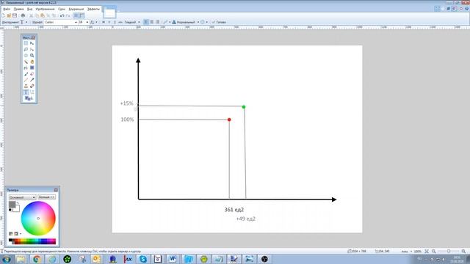470x264 pixels.
Task: Open Skype from the taskbar
Action: (x=143, y=259)
